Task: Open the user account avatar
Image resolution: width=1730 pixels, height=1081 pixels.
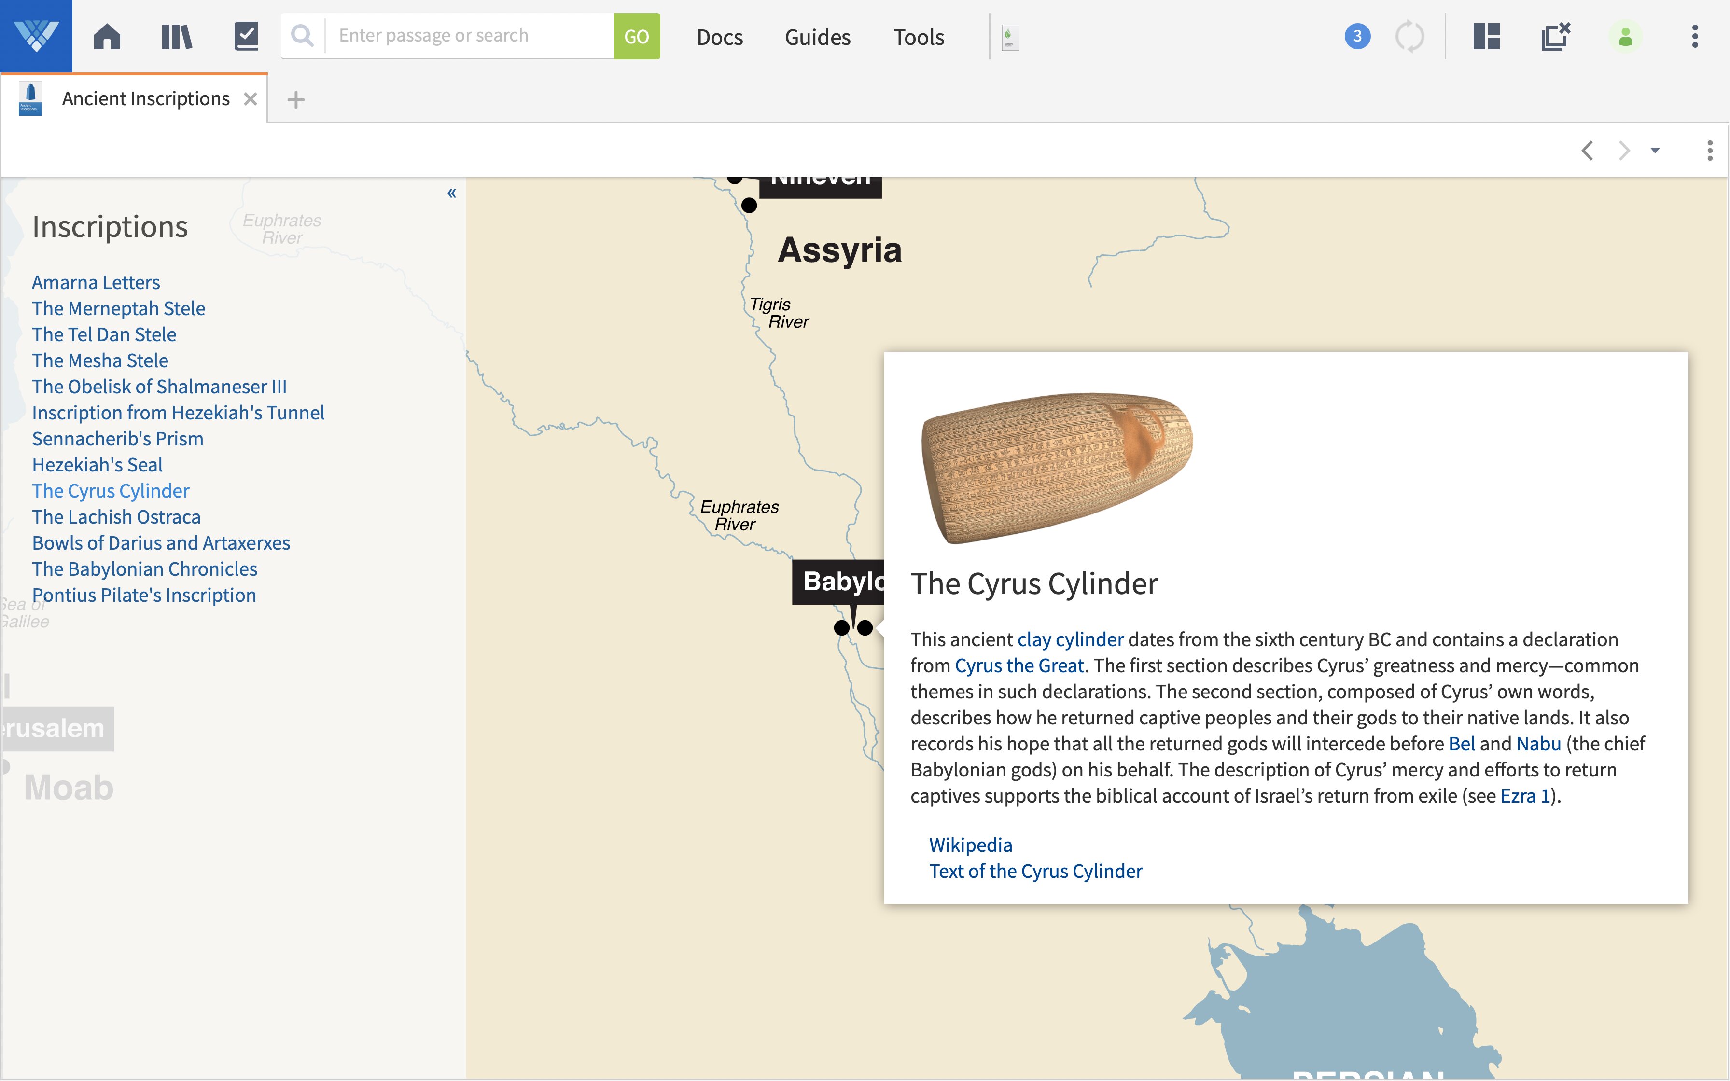Action: pyautogui.click(x=1625, y=37)
